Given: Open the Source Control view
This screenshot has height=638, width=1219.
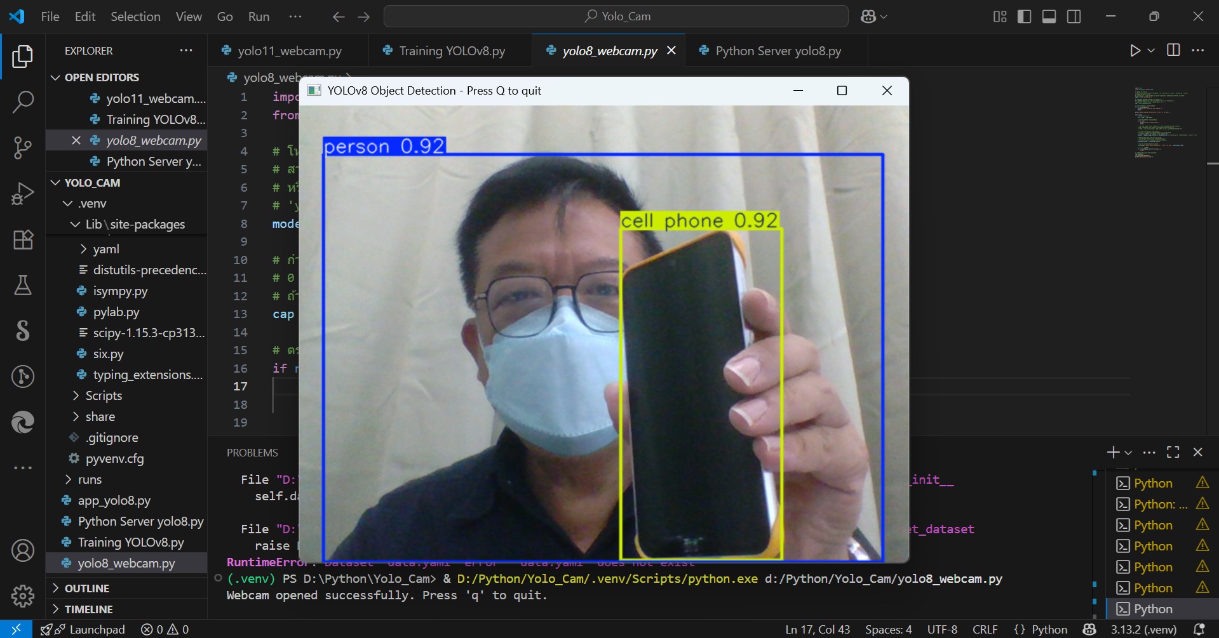Looking at the screenshot, I should point(23,147).
